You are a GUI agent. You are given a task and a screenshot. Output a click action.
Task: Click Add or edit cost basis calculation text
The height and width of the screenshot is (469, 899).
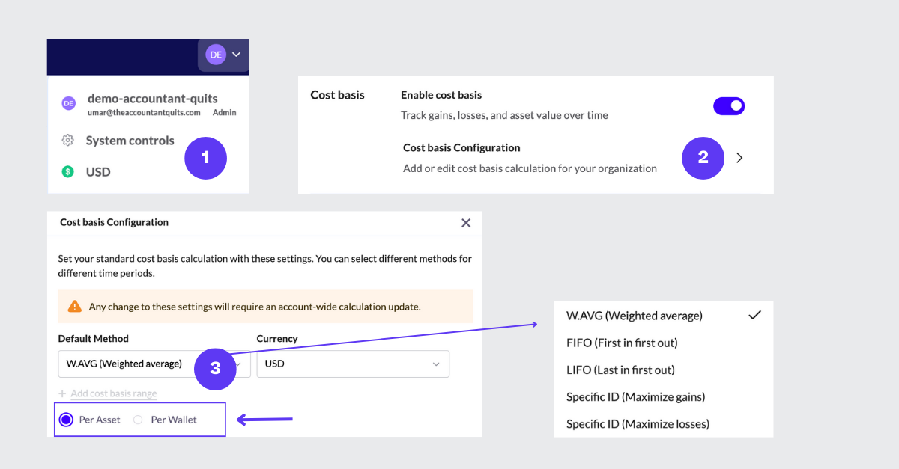(530, 168)
